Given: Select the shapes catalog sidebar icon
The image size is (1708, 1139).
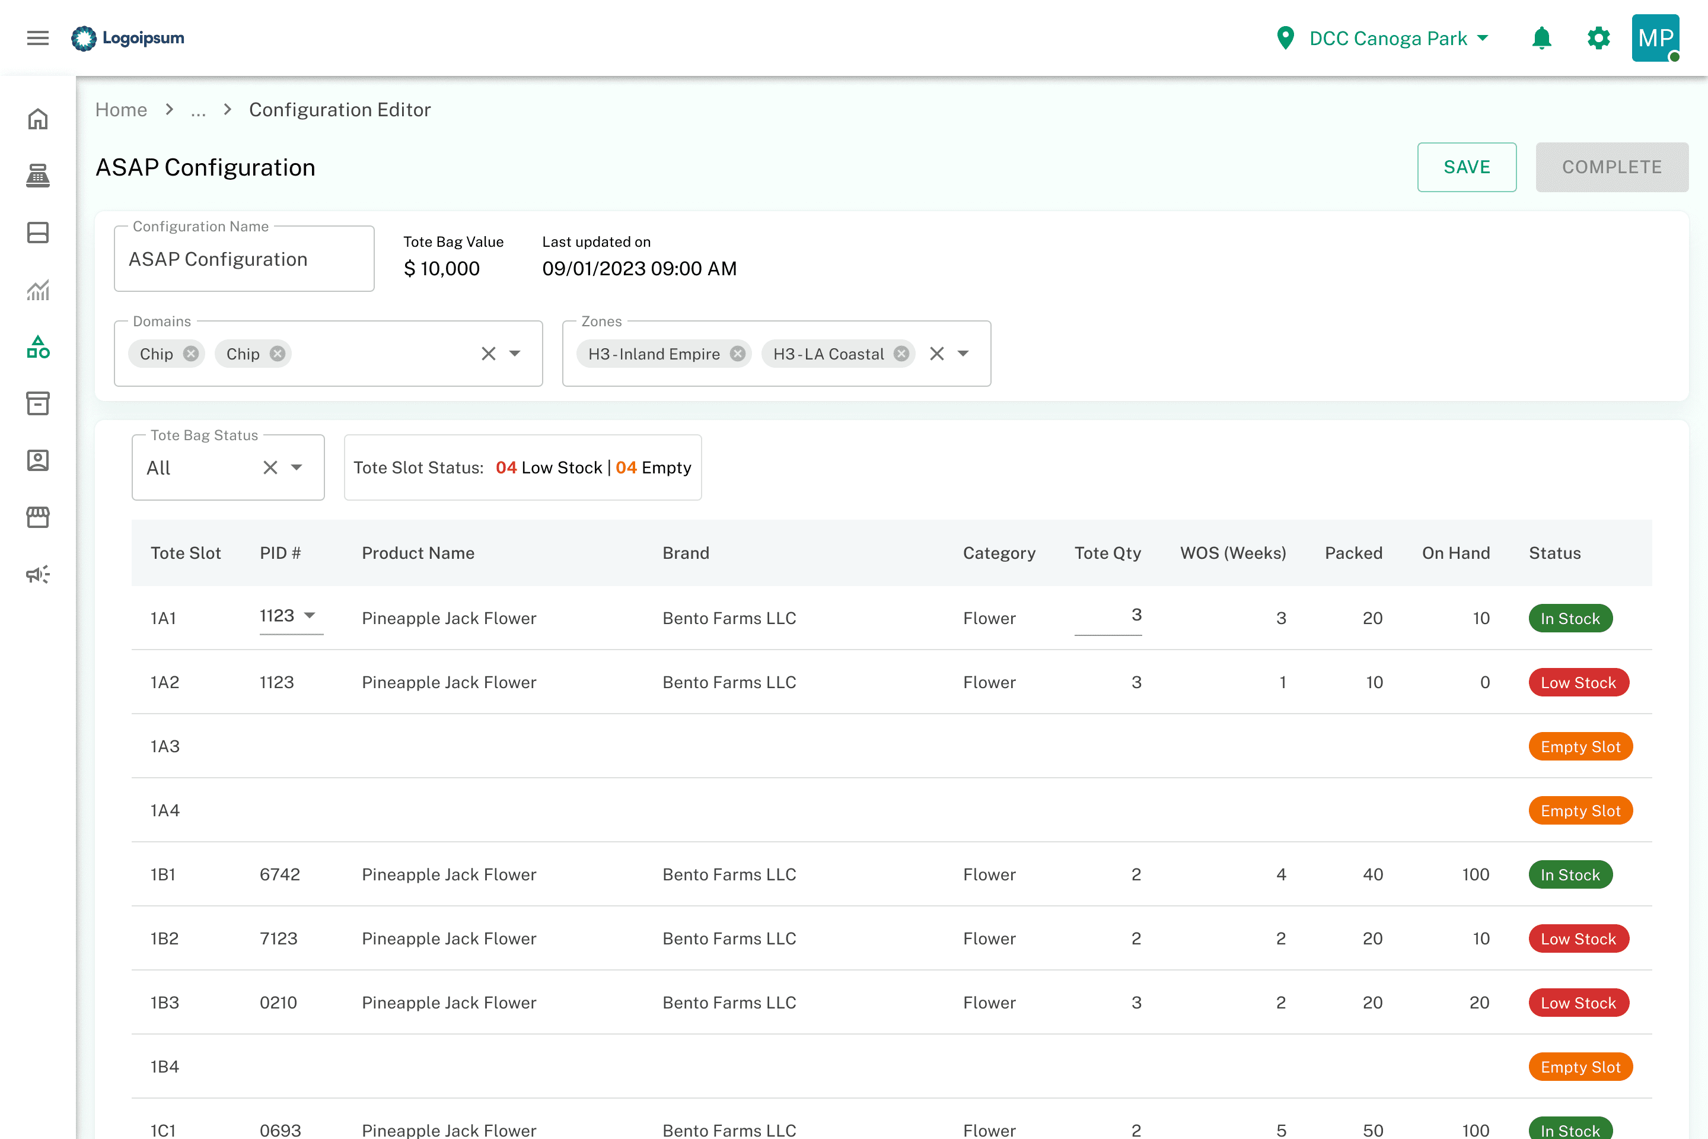Looking at the screenshot, I should [x=38, y=347].
